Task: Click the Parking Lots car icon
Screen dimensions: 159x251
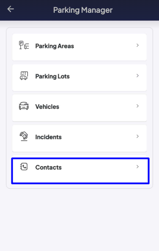Action: coord(24,75)
